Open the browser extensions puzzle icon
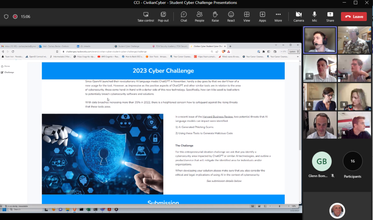 tap(264, 52)
